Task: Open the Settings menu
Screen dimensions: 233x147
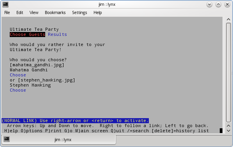Action: click(79, 12)
